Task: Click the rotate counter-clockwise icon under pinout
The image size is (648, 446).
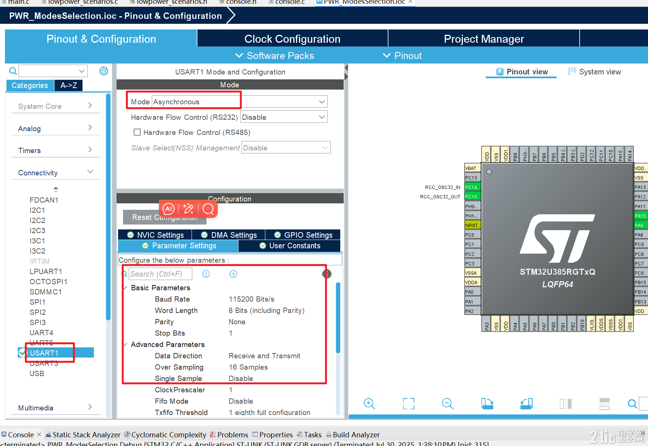Action: (x=526, y=404)
